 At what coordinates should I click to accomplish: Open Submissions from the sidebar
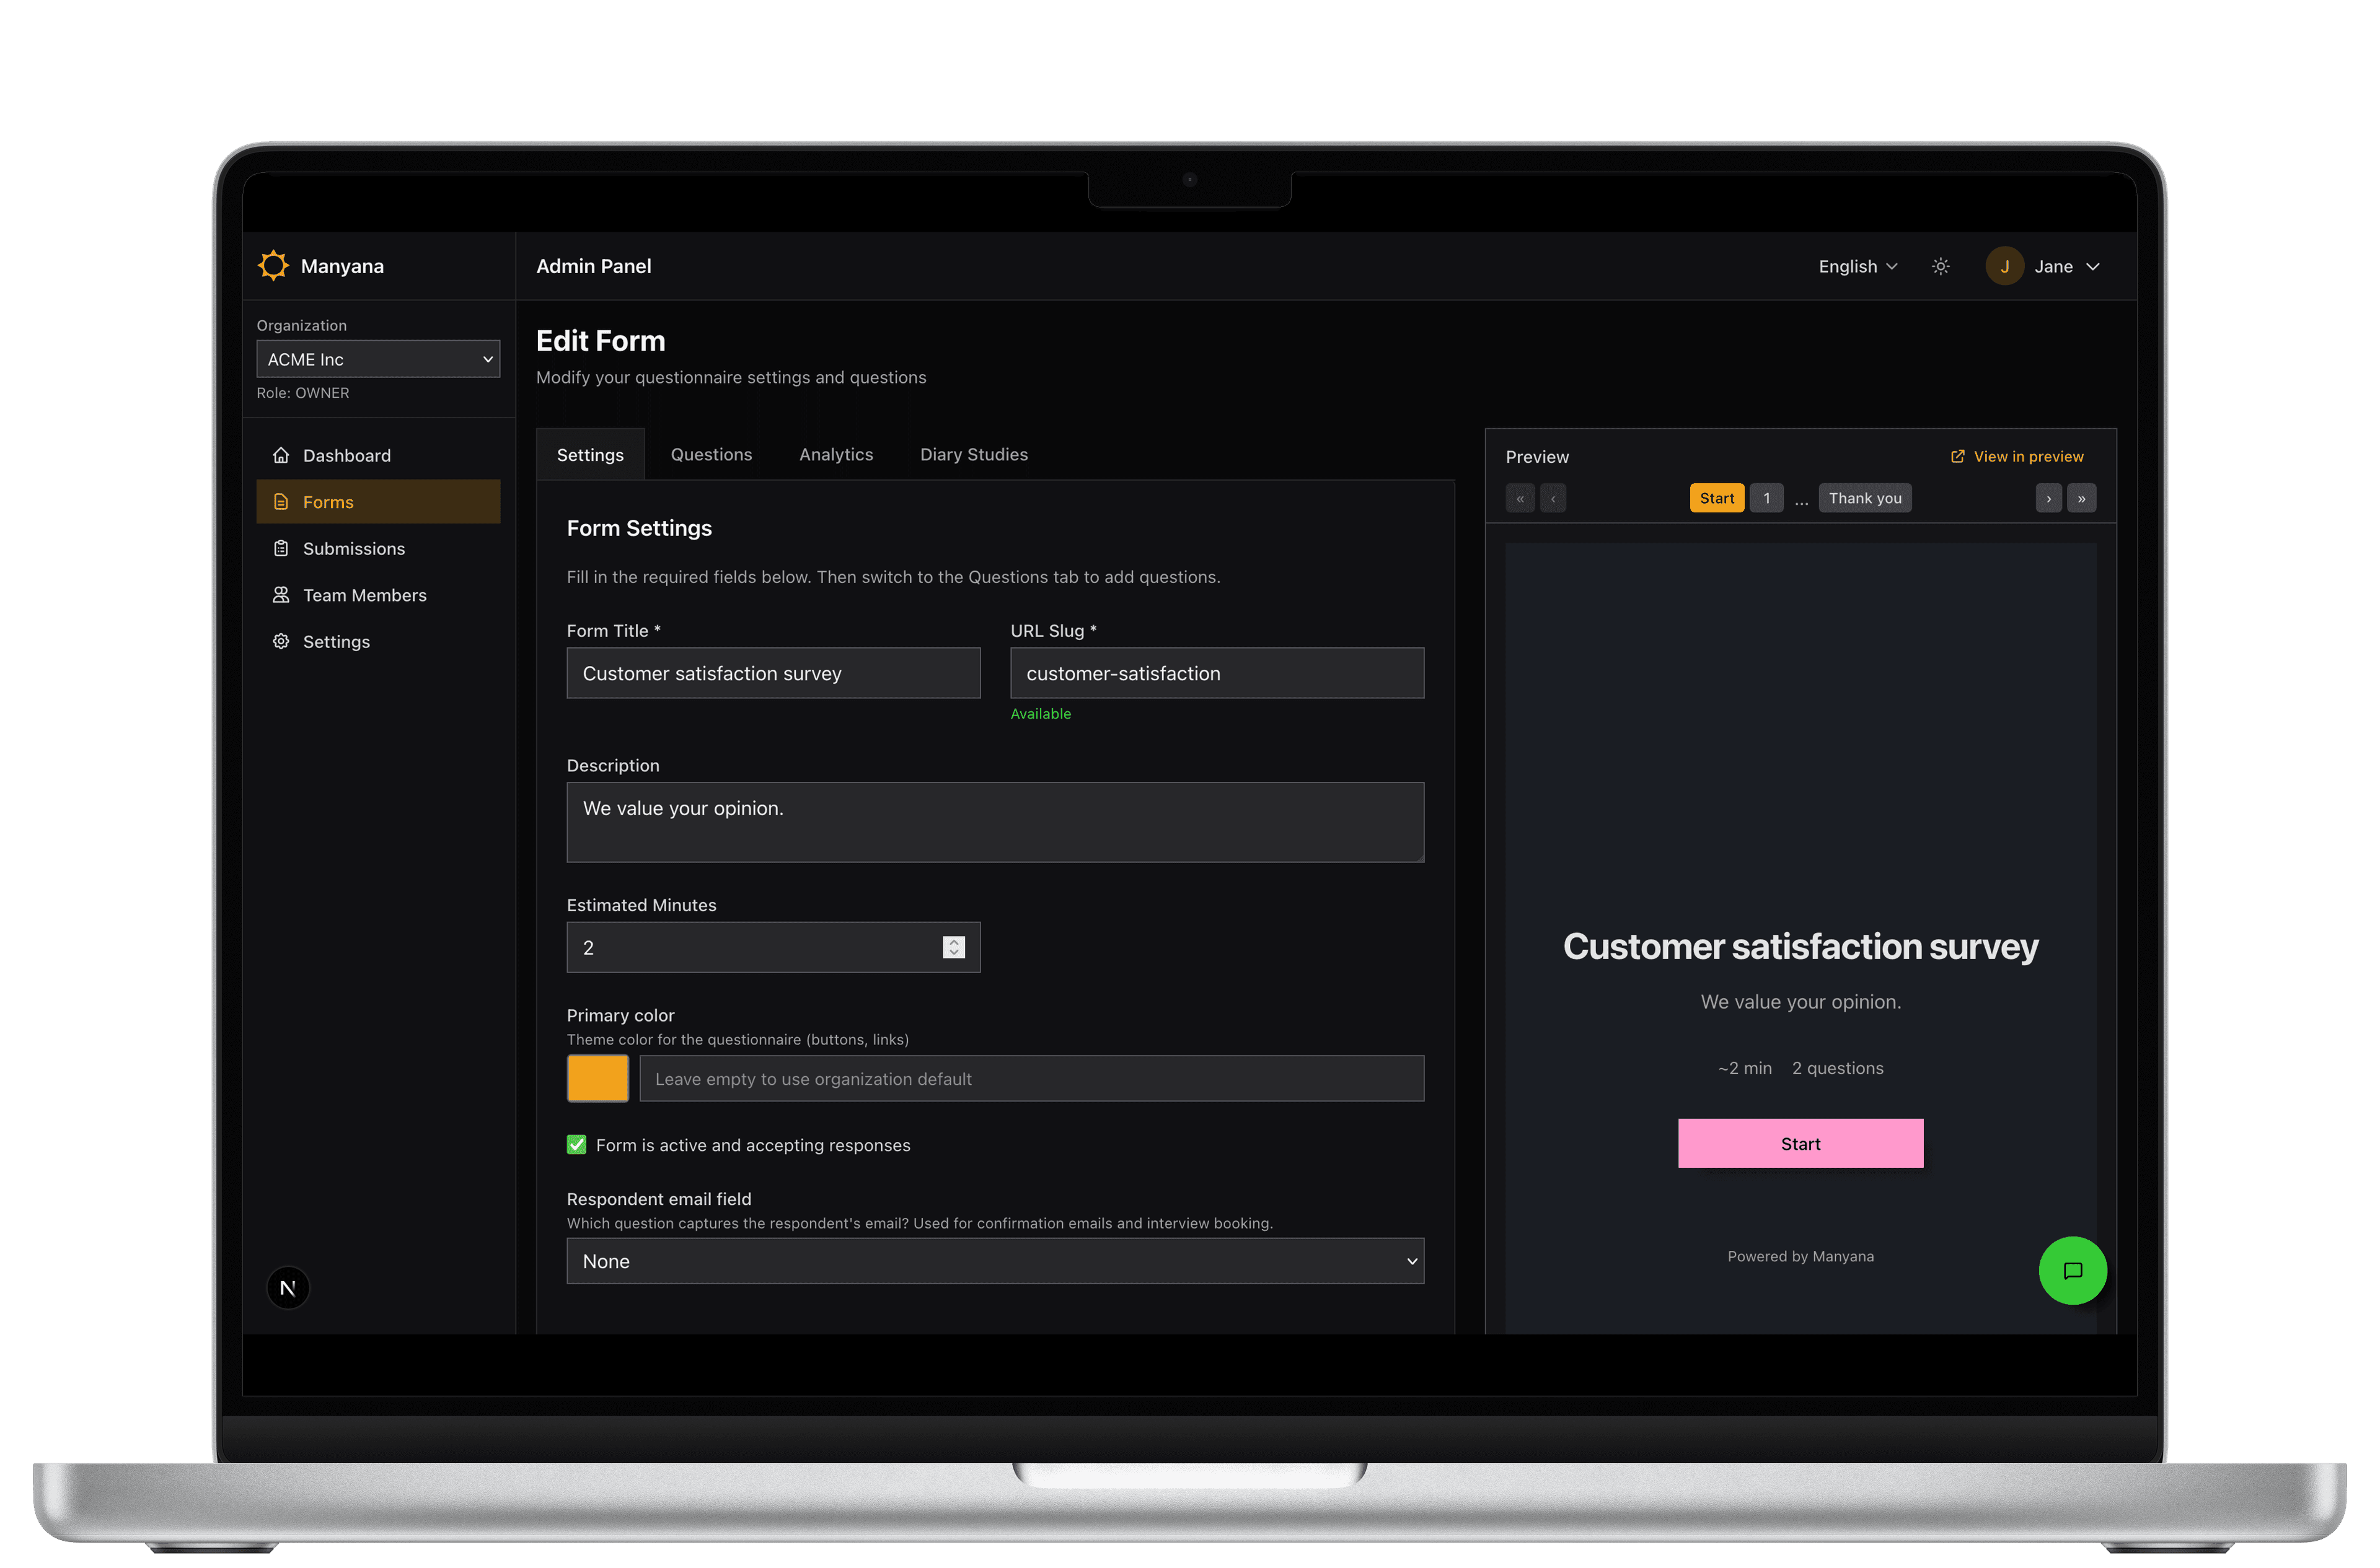(x=353, y=548)
